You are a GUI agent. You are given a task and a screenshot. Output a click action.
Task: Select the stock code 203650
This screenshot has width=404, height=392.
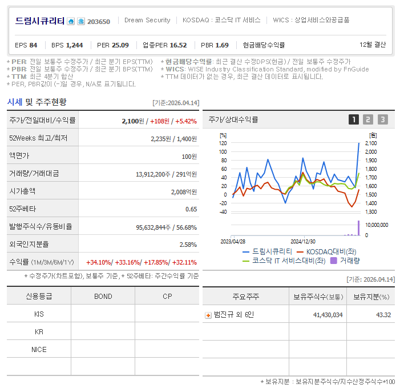(99, 22)
